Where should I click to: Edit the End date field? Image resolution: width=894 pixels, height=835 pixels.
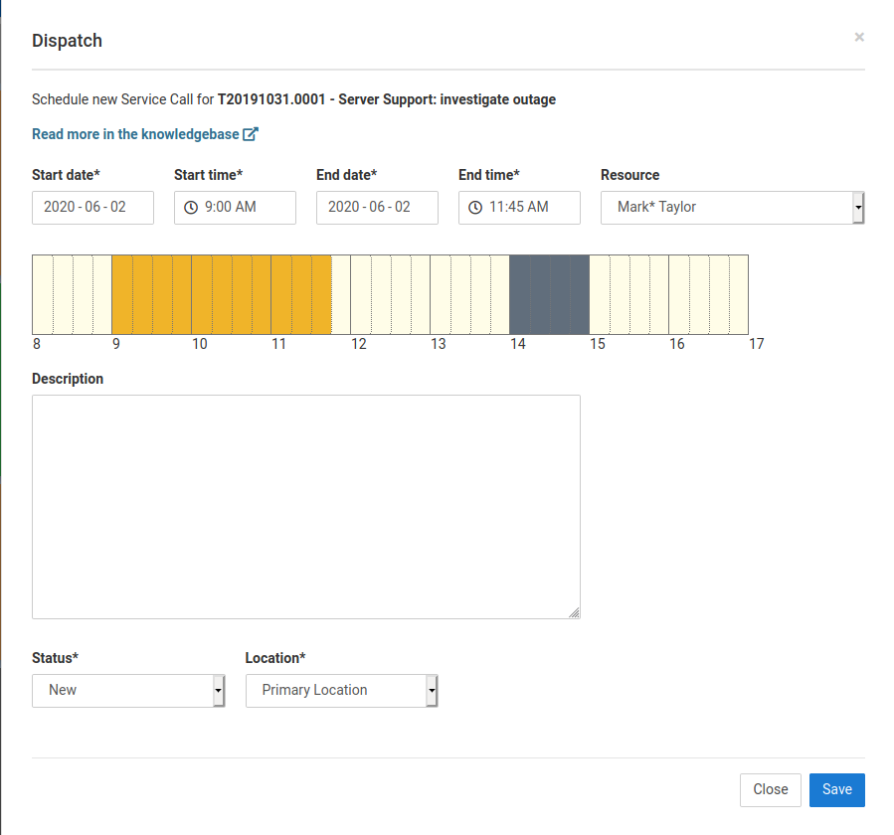pos(378,208)
